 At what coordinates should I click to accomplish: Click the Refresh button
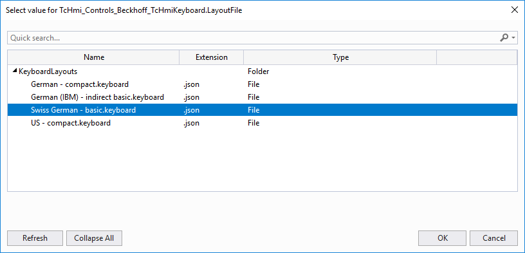tap(35, 238)
